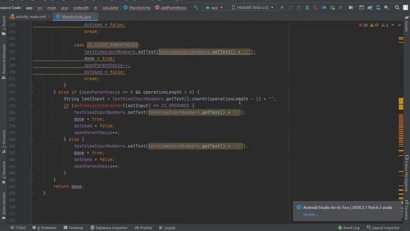Screen dimensions: 410x231
Task: Open the Logcat tool window
Action: point(167,228)
